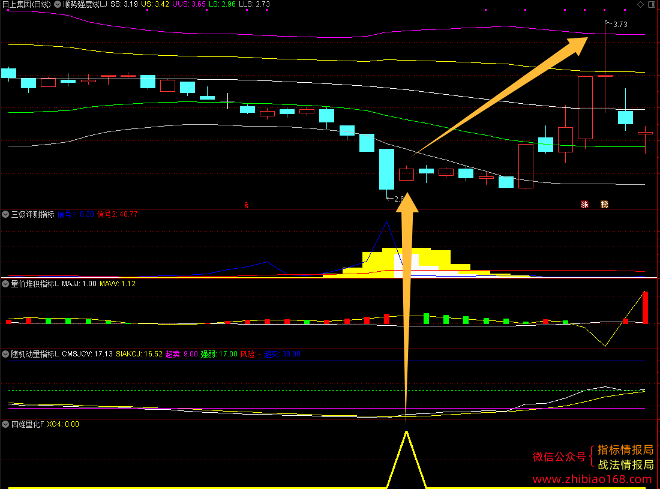Click the red 涨 event marker
Screen dimensions: 660x489
click(584, 205)
